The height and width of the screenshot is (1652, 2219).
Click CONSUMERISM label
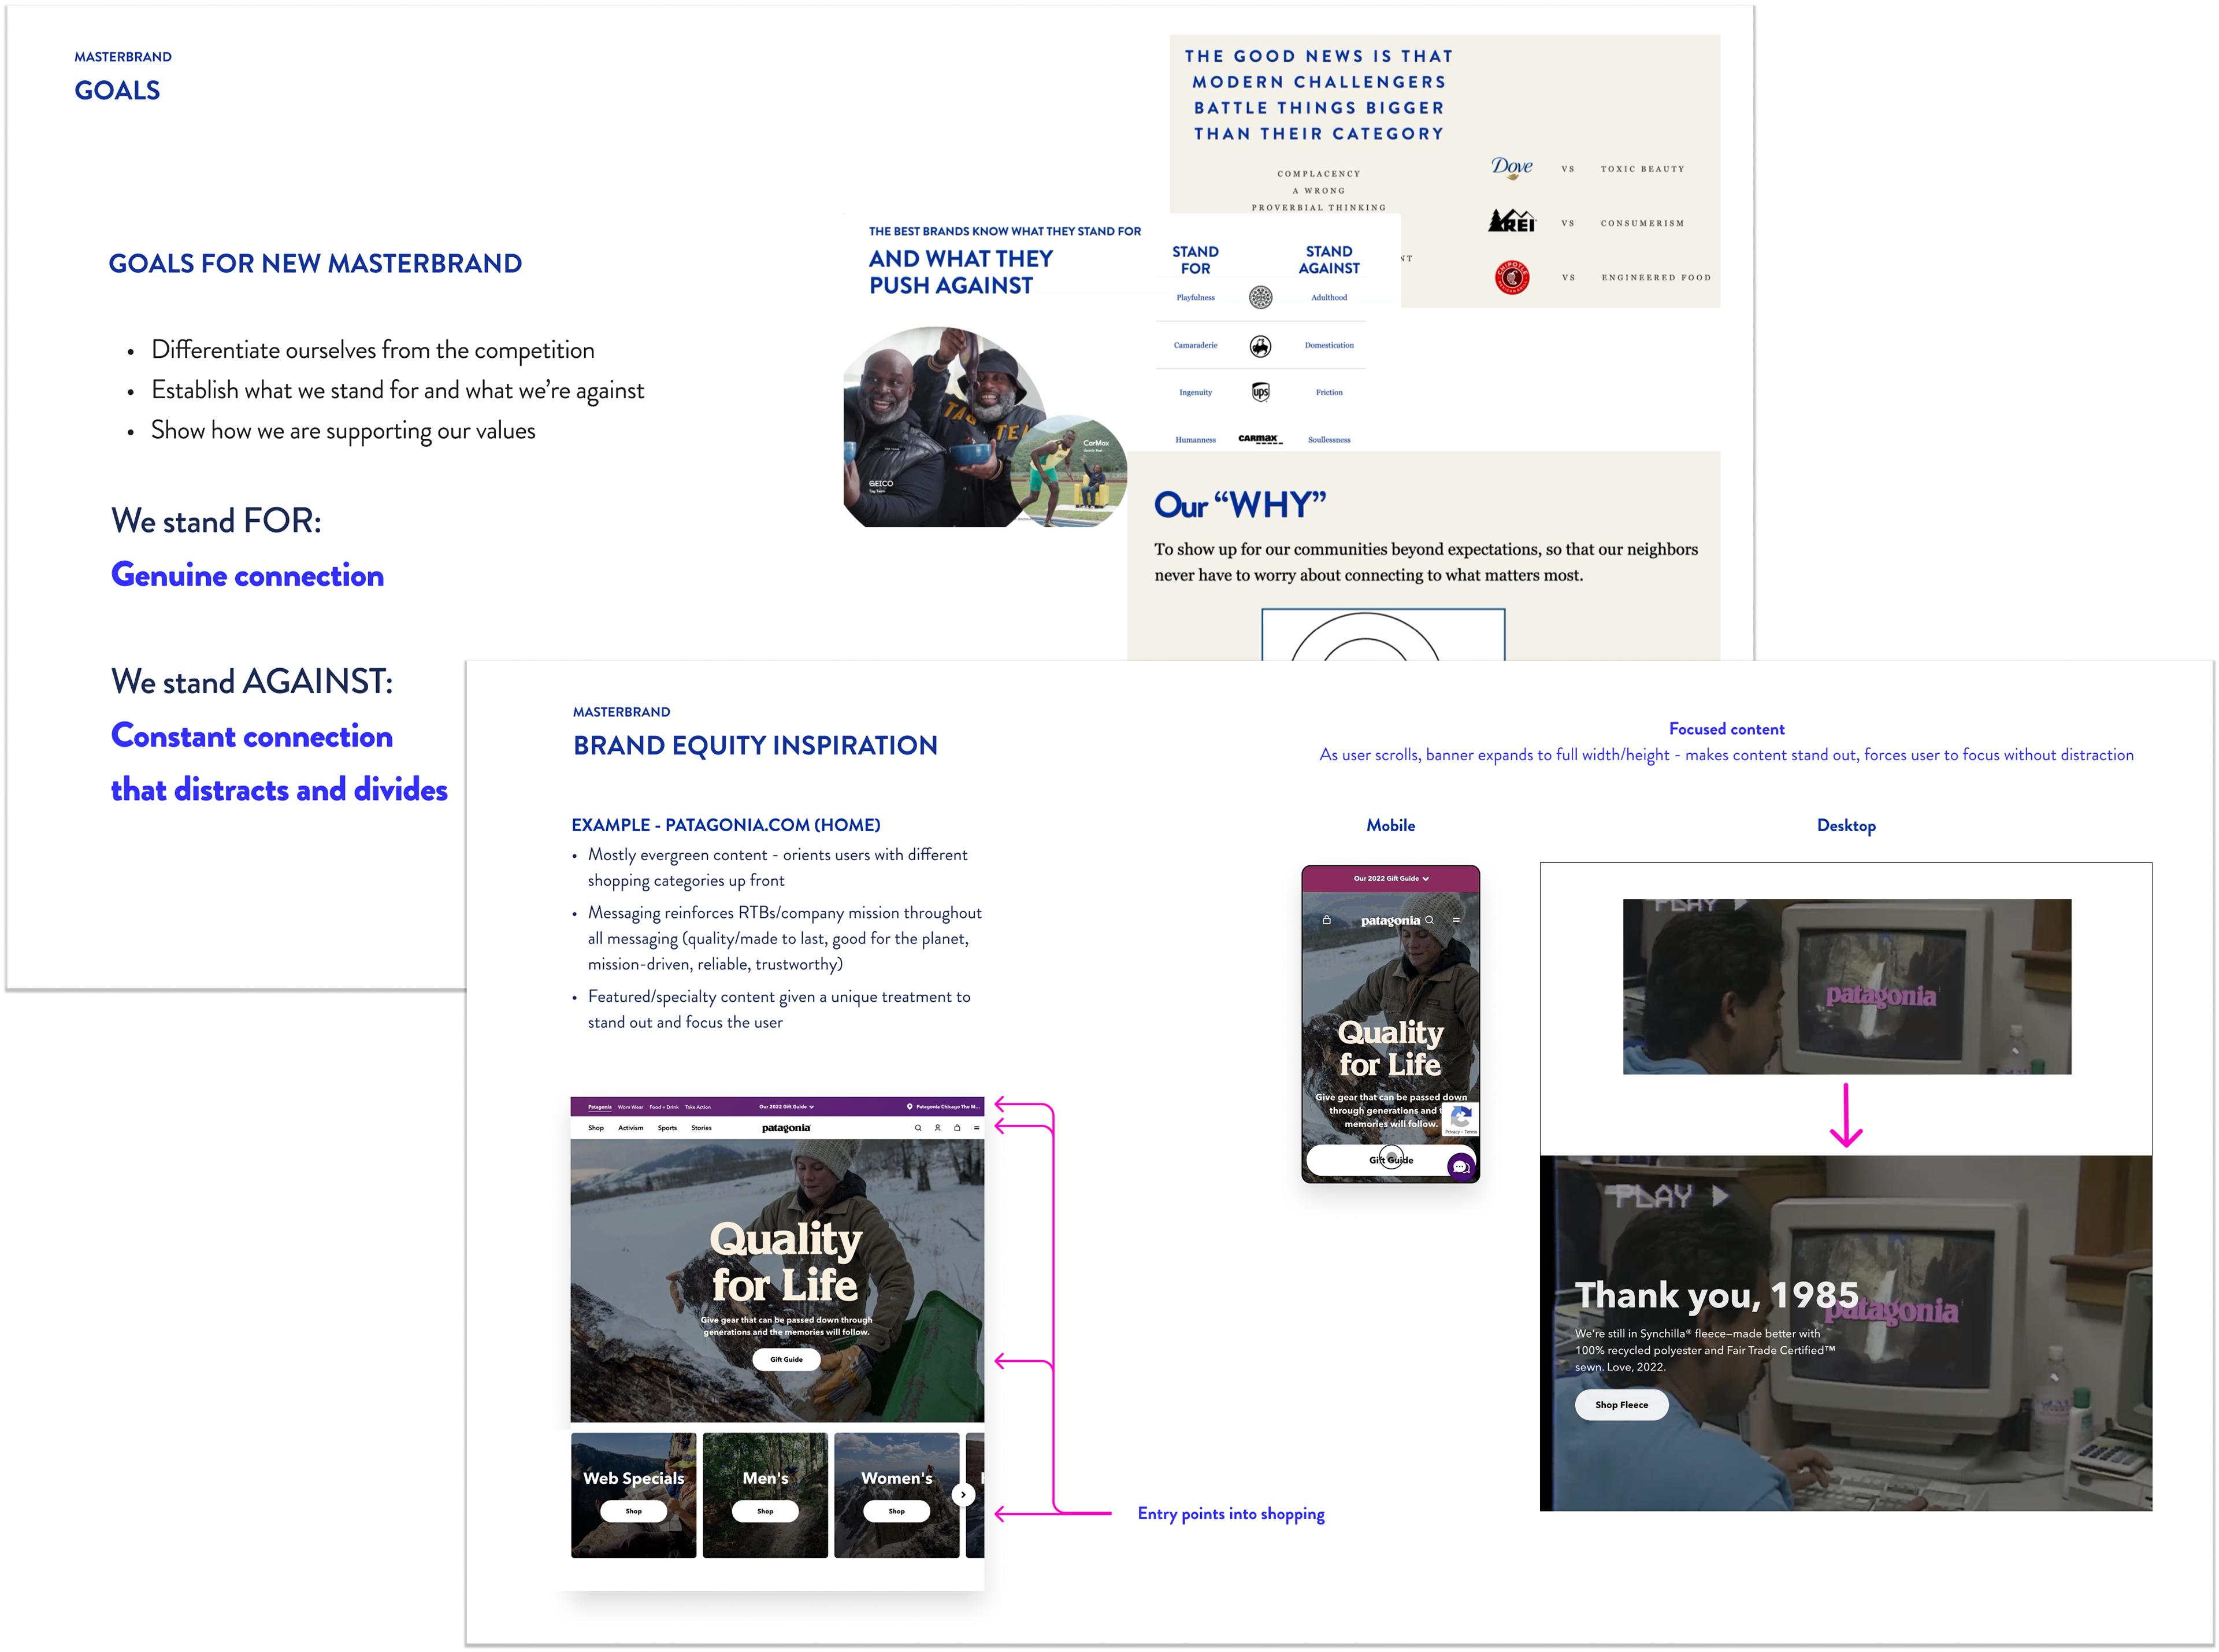(x=1642, y=223)
